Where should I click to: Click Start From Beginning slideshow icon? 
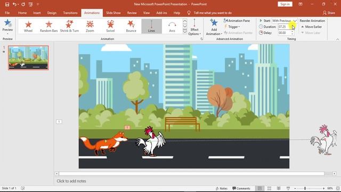(x=31, y=4)
